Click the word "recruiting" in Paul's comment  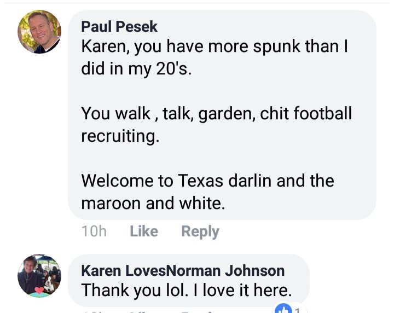(x=120, y=136)
